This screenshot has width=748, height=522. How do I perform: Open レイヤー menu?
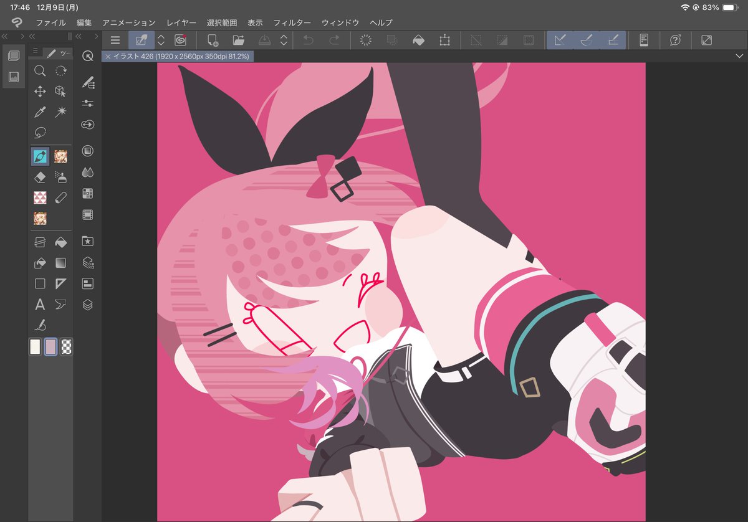(x=181, y=22)
